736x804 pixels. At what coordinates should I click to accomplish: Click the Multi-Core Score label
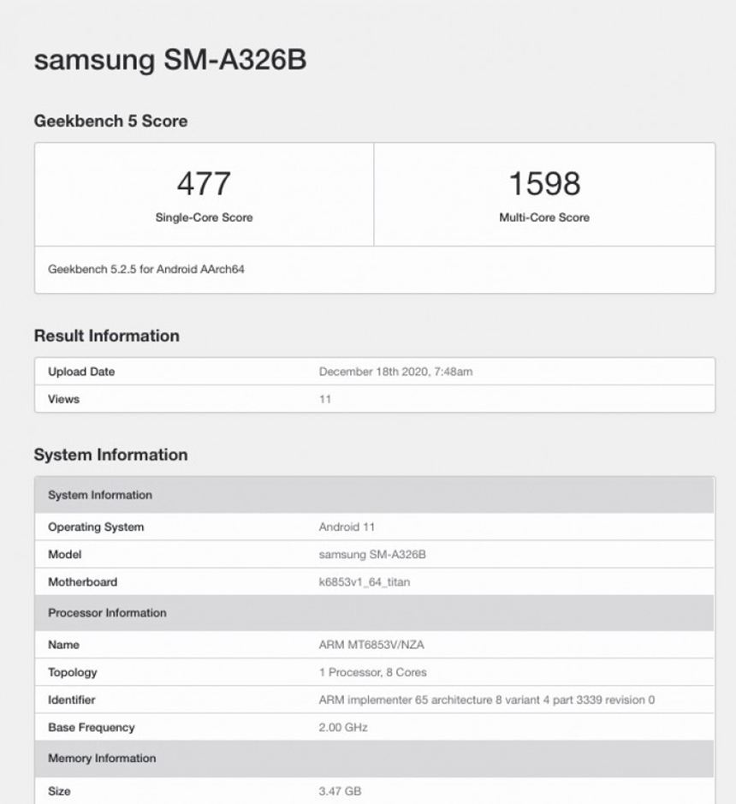coord(544,217)
